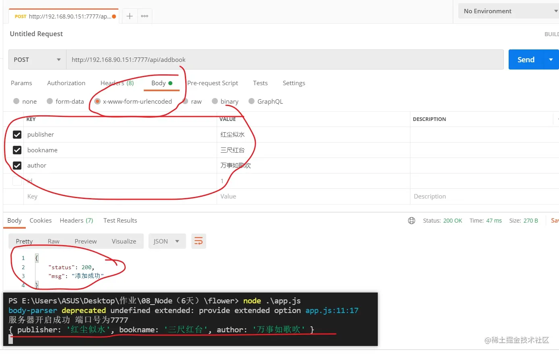Select the none body type

coord(25,101)
